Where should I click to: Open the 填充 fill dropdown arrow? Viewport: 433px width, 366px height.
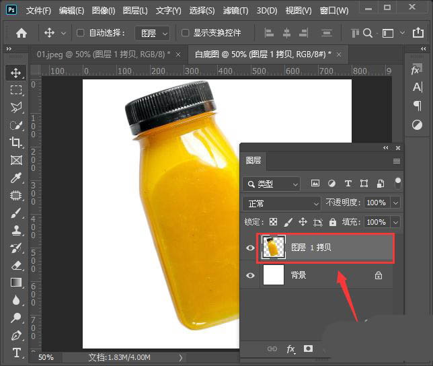pos(395,222)
